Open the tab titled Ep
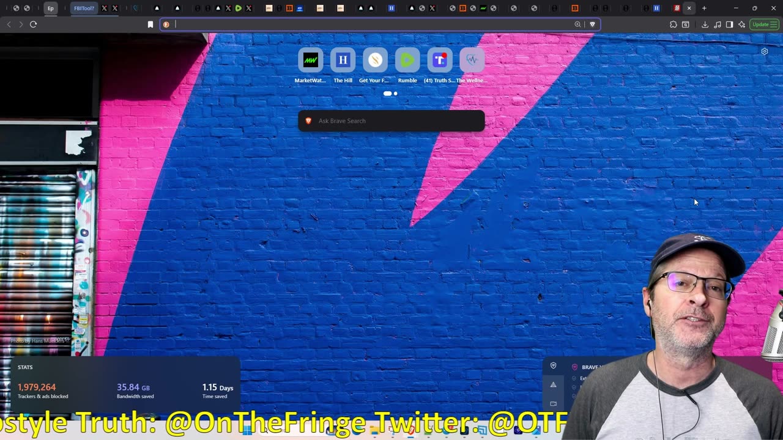 [51, 8]
